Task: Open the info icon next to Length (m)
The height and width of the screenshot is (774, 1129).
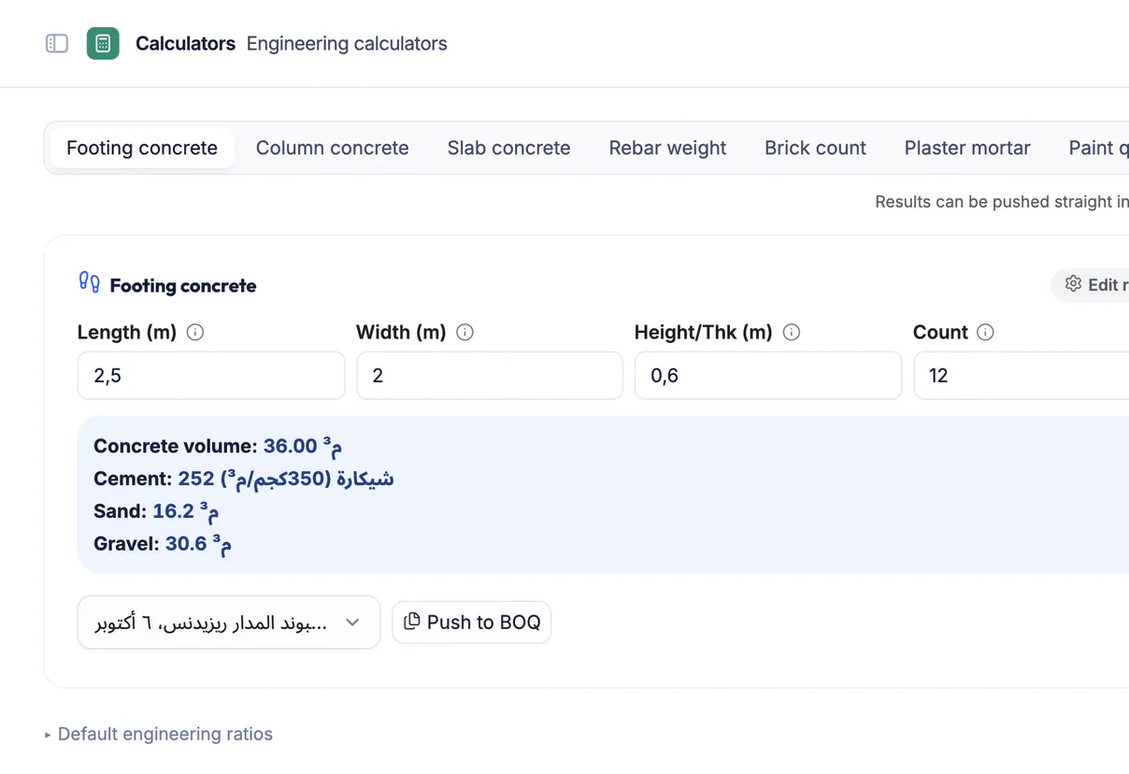Action: [195, 332]
